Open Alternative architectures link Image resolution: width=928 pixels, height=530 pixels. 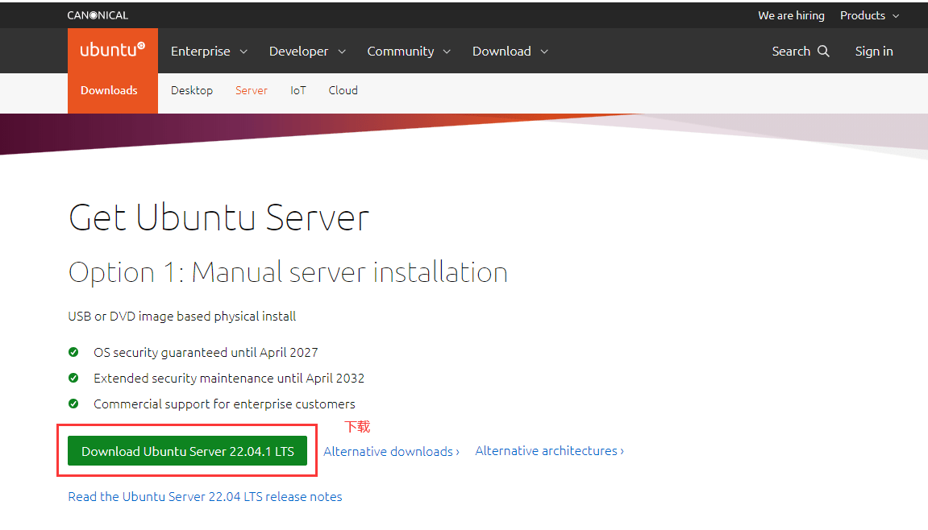click(x=549, y=451)
